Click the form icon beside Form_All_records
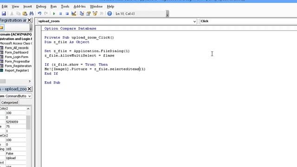 coord(1,48)
